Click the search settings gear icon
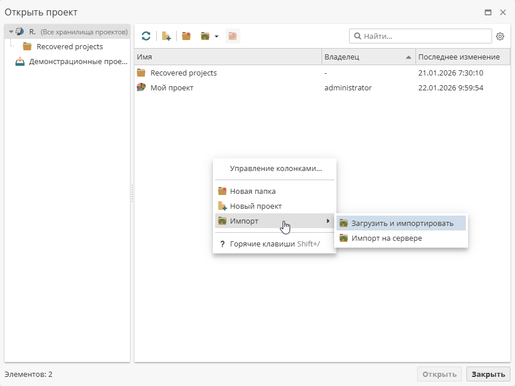The image size is (515, 386). coord(500,37)
